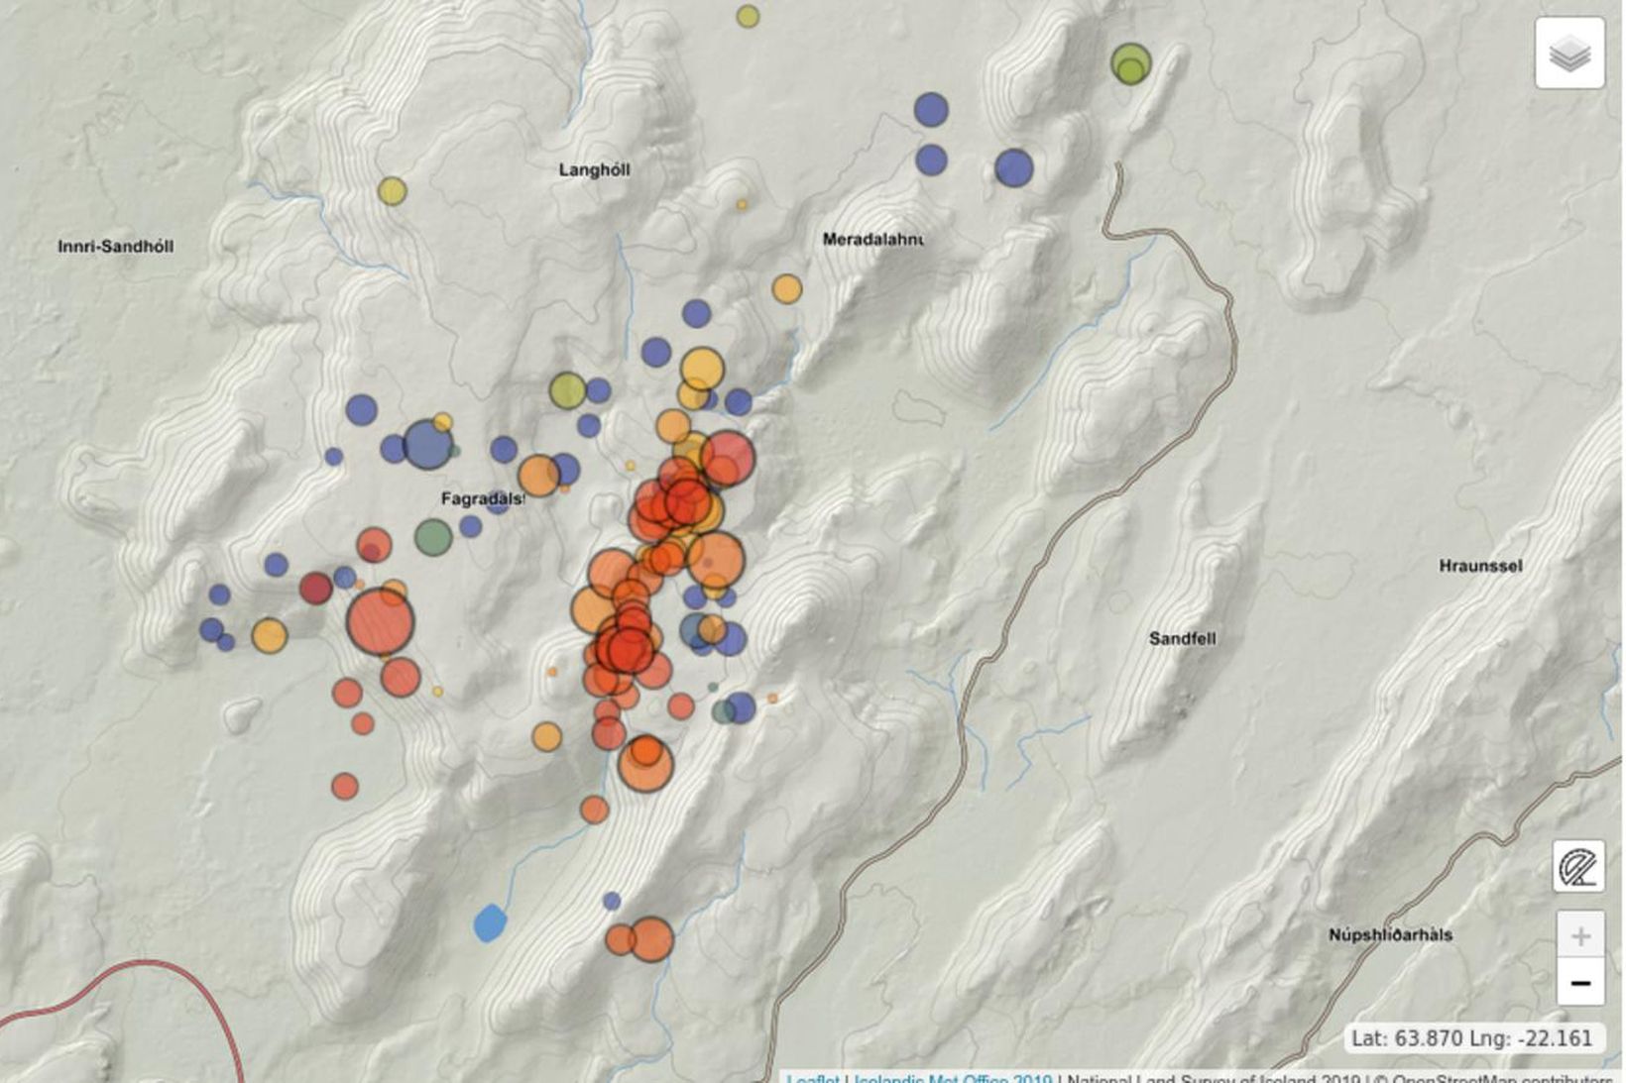Open the OpenStreetMap contributors link

(x=1502, y=1078)
